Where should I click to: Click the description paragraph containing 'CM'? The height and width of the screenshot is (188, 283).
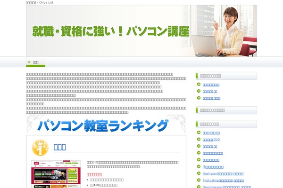point(133,164)
